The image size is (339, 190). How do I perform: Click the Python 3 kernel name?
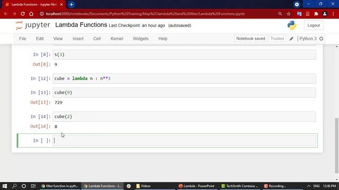pyautogui.click(x=308, y=39)
